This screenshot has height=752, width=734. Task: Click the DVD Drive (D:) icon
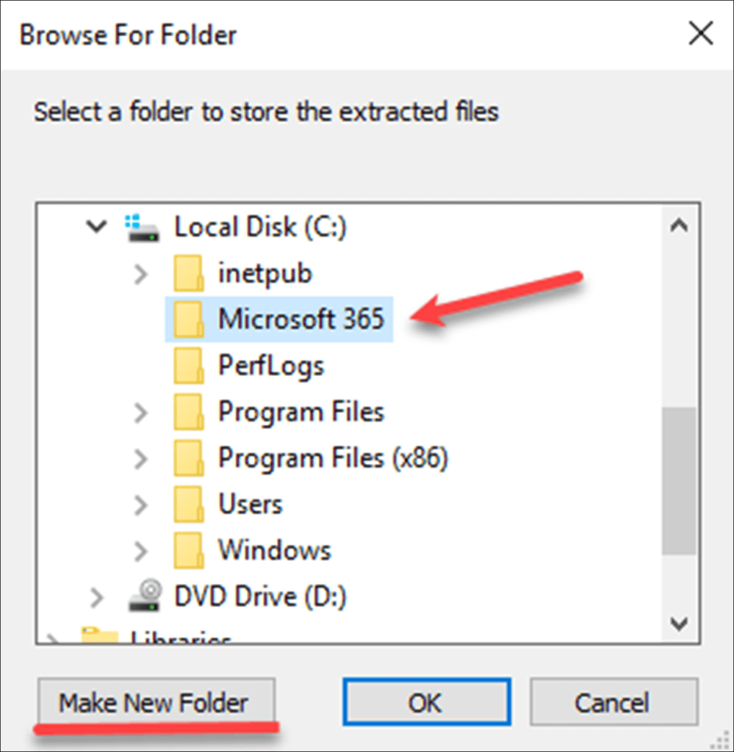pyautogui.click(x=144, y=596)
